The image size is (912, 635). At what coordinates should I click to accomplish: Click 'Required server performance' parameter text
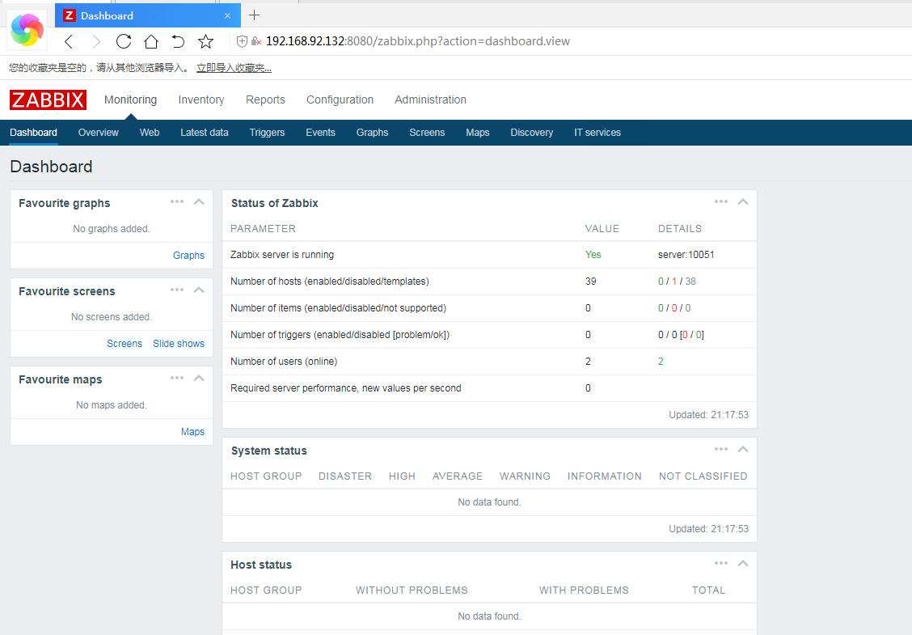click(345, 388)
